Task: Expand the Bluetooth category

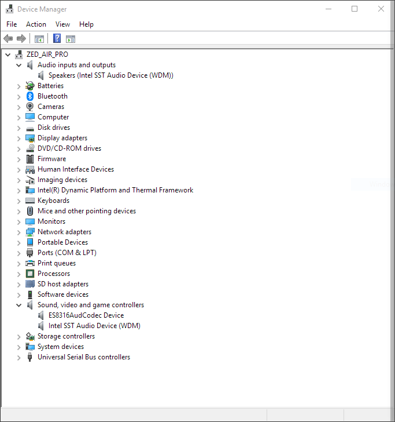Action: [x=19, y=97]
